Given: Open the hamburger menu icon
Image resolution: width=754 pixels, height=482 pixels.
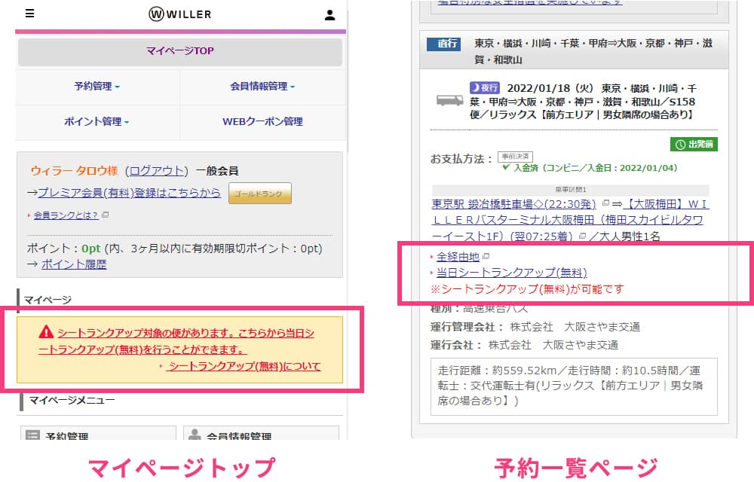Looking at the screenshot, I should 30,14.
